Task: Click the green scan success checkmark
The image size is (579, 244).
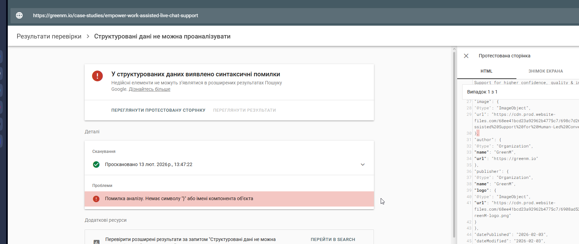Action: point(96,165)
